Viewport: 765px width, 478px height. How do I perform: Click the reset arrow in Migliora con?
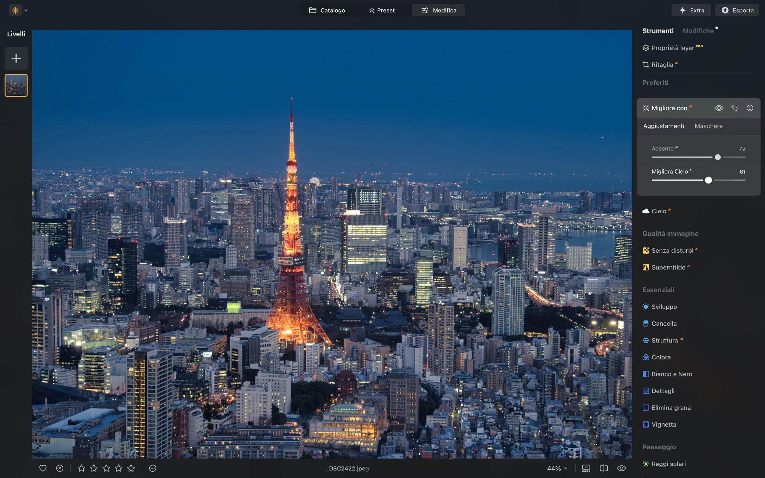(x=734, y=108)
